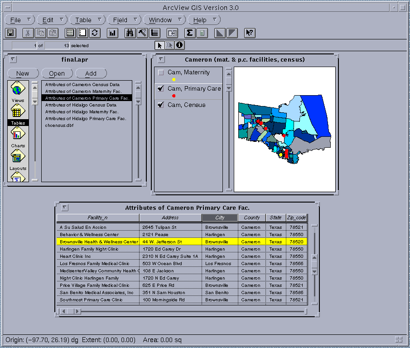Image resolution: width=410 pixels, height=348 pixels.
Task: Open Cameron view window control menu
Action: coord(161,59)
